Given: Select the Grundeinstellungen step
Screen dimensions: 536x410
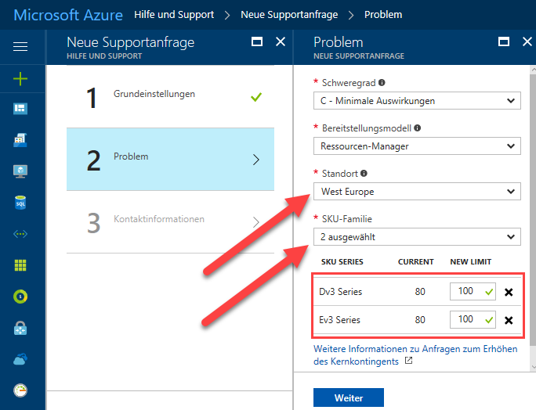Looking at the screenshot, I should point(170,96).
